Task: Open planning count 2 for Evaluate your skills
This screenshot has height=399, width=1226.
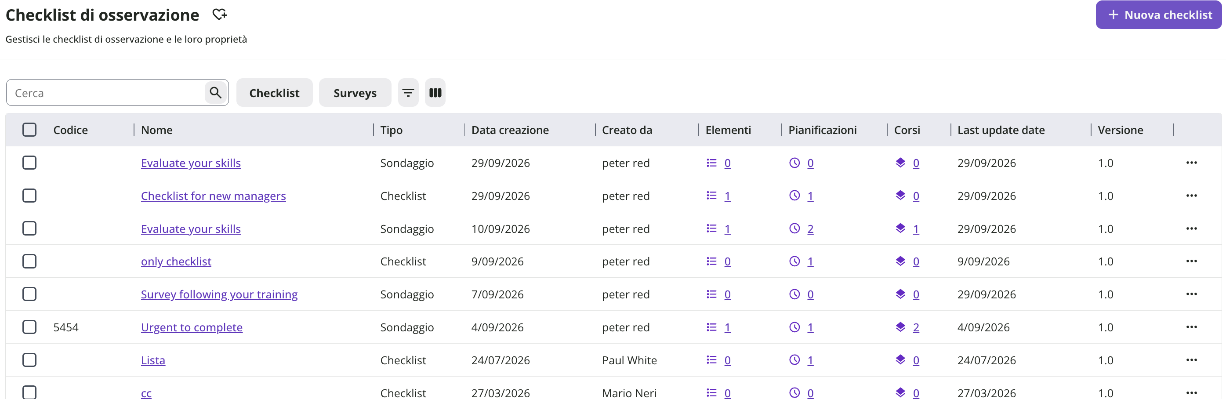Action: [810, 229]
